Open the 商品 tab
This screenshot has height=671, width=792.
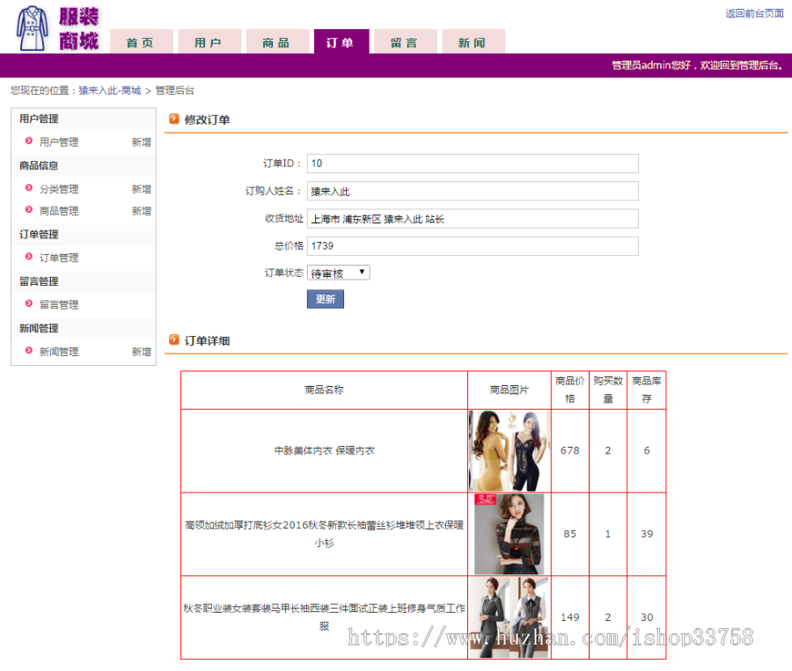click(277, 40)
